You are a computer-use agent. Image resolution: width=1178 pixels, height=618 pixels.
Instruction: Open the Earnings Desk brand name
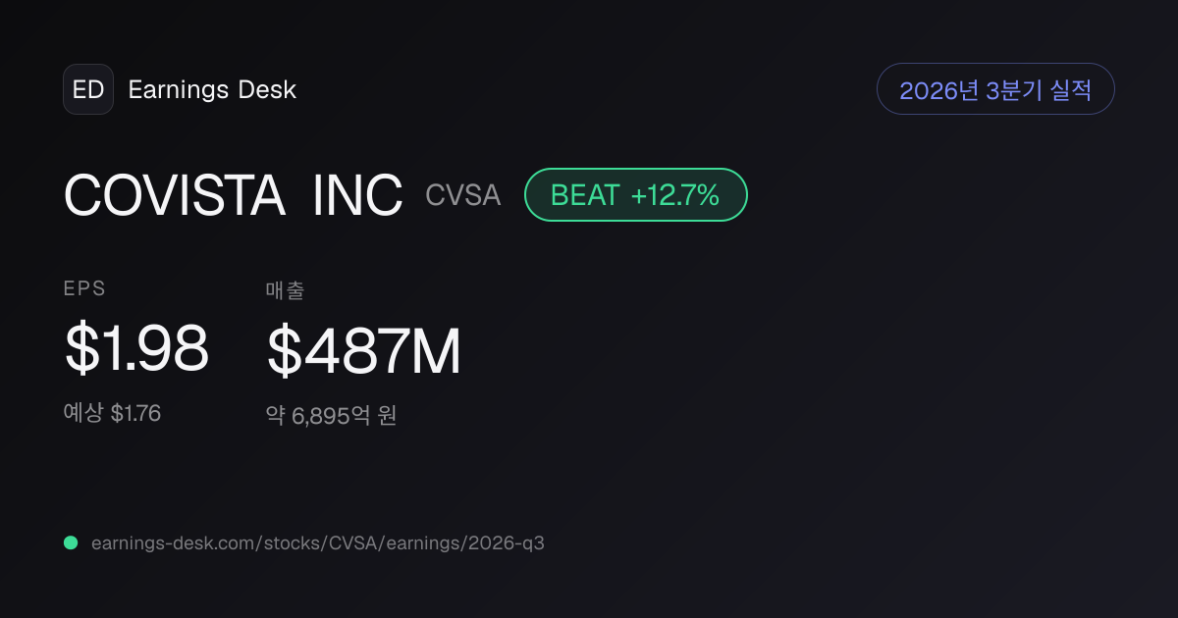pos(212,90)
